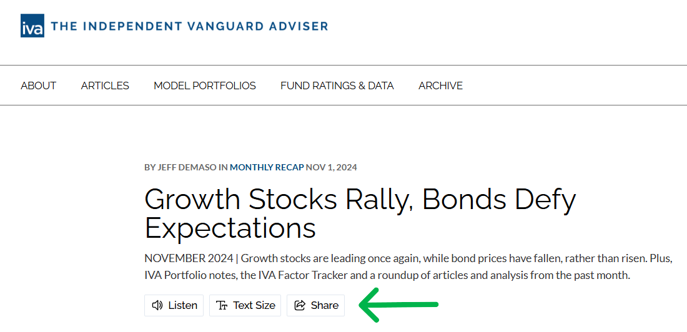Go to the Articles section

[105, 85]
